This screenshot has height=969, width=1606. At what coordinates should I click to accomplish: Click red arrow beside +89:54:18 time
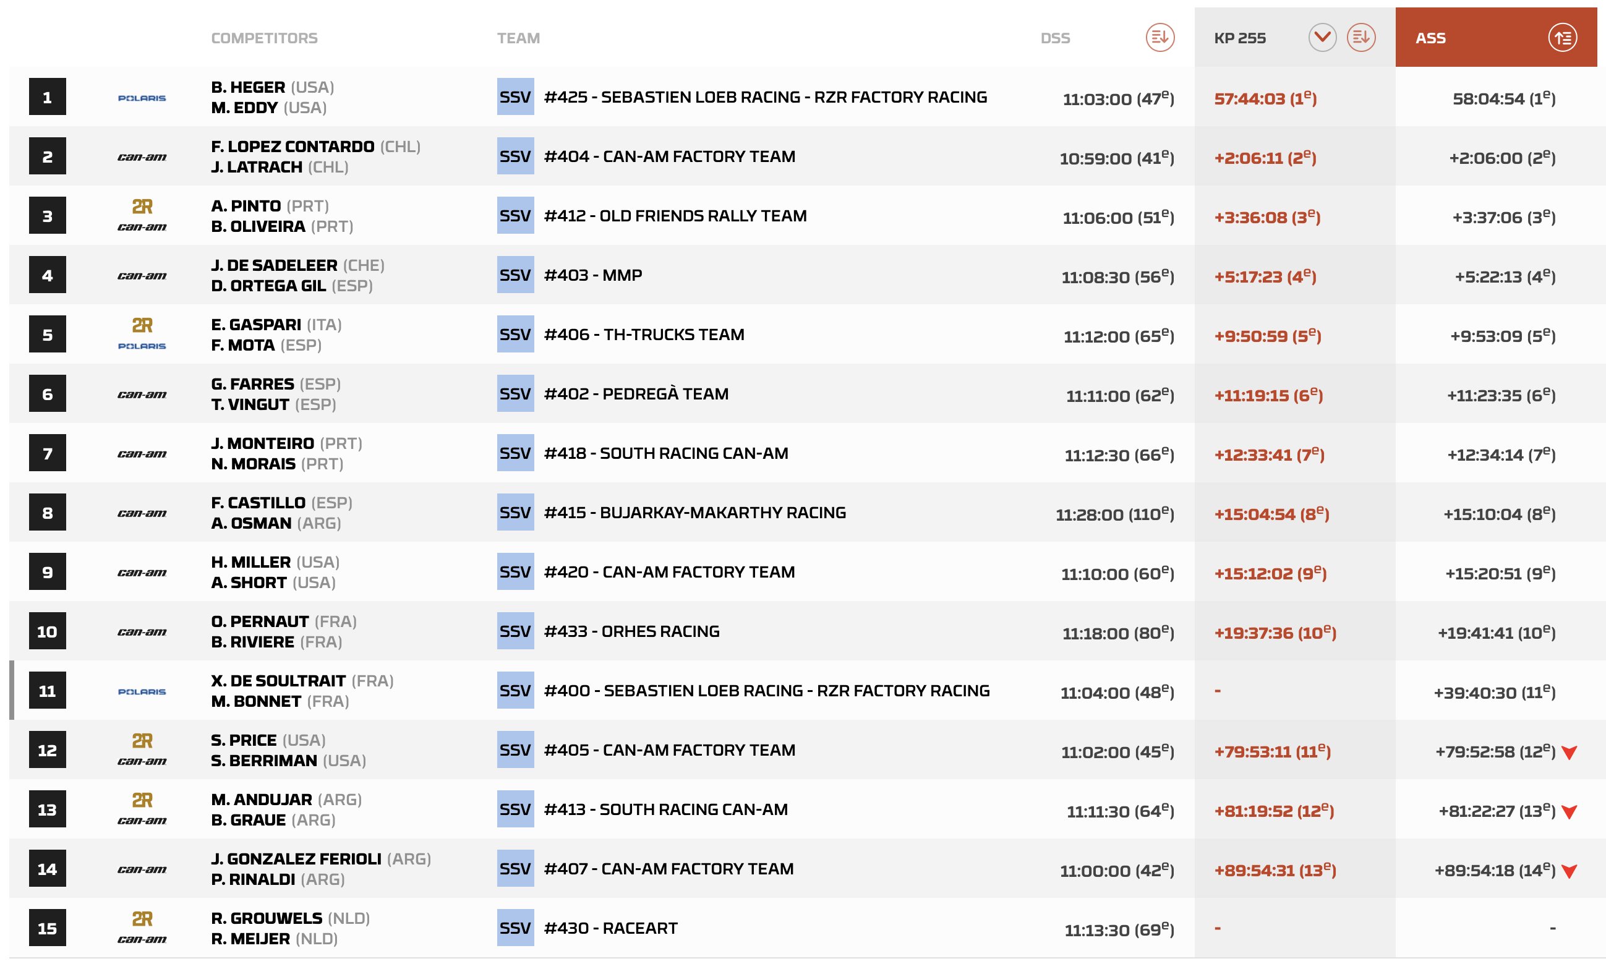coord(1569,871)
